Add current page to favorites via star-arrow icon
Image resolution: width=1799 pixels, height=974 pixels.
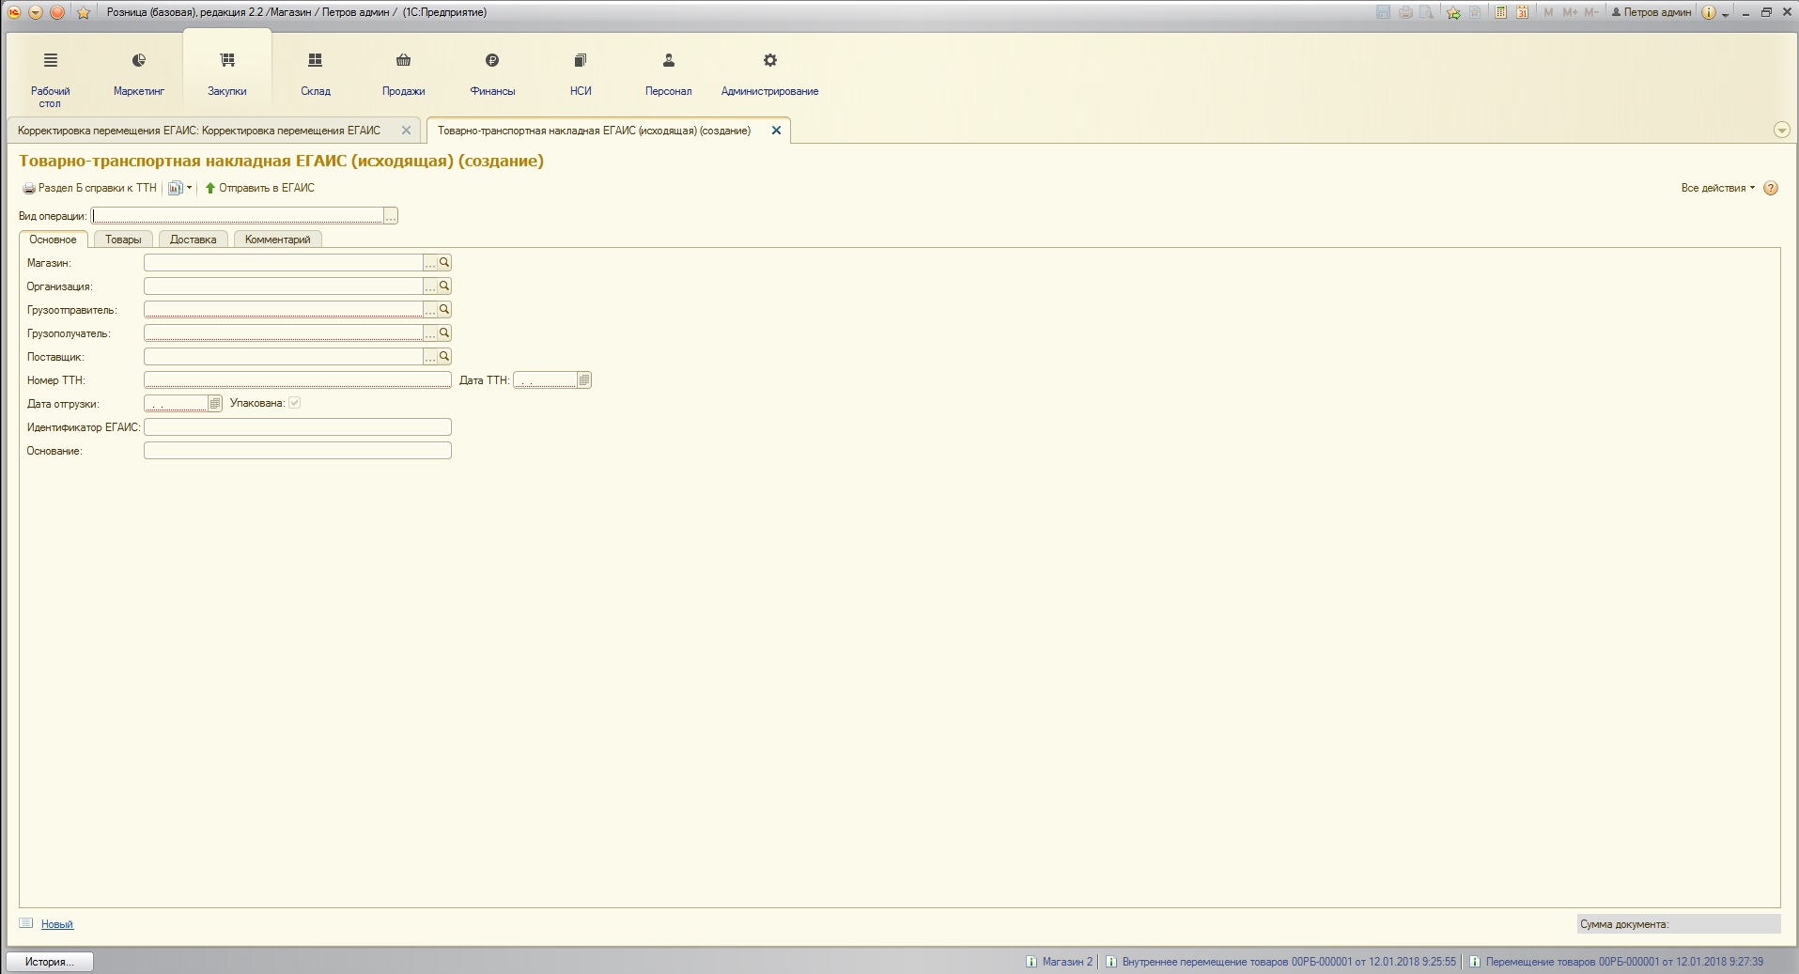pos(1453,12)
